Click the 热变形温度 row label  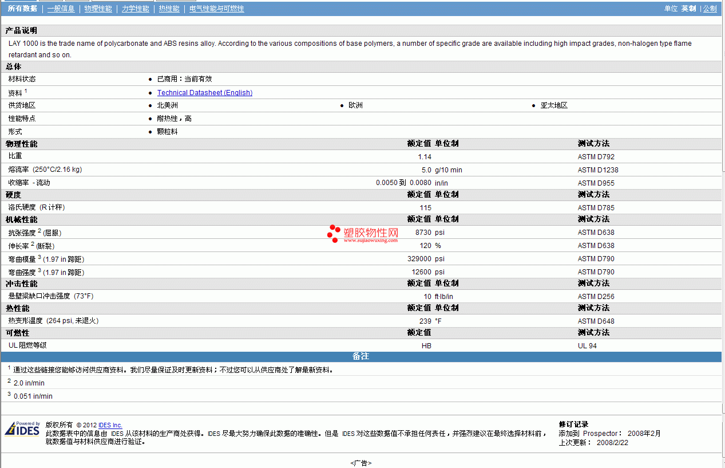coord(53,321)
